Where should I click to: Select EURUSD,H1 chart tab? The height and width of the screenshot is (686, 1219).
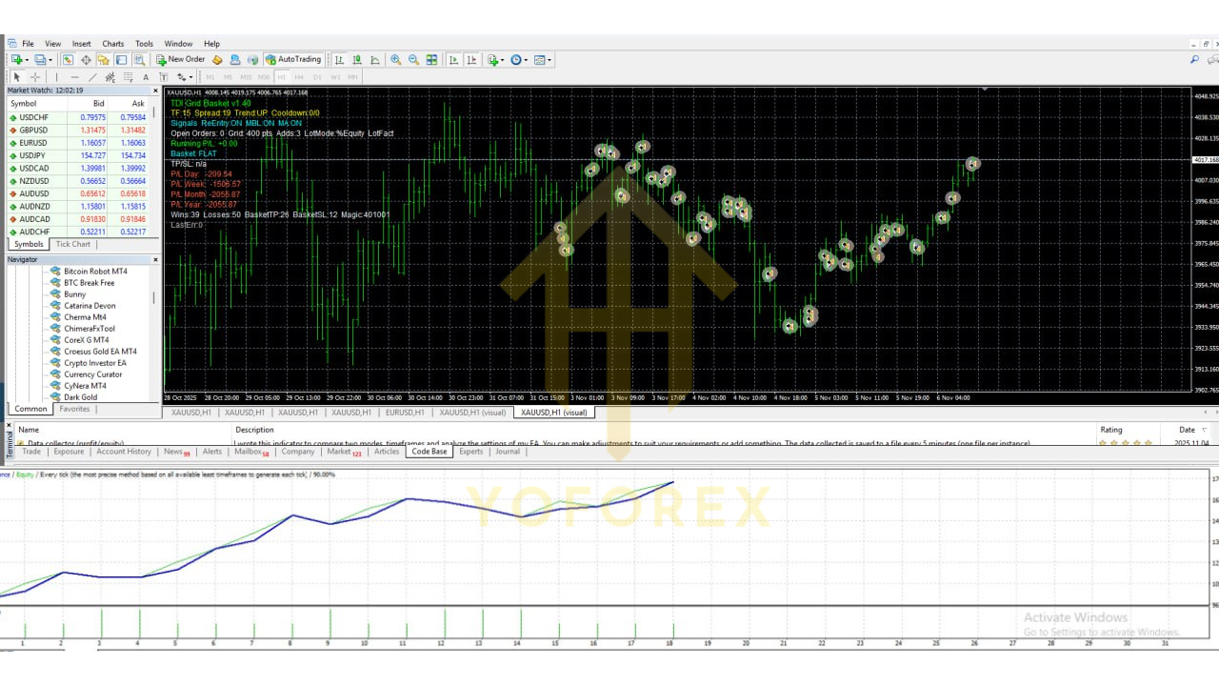404,413
